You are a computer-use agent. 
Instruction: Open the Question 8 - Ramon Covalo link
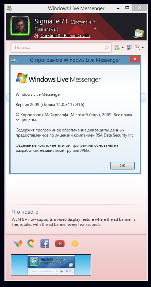point(65,36)
